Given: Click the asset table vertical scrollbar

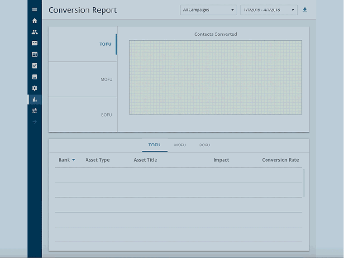Looking at the screenshot, I should tap(304, 183).
